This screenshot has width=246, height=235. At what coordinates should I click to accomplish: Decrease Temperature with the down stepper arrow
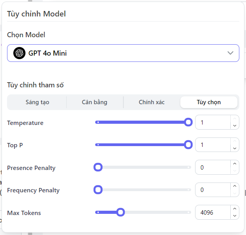(234, 126)
